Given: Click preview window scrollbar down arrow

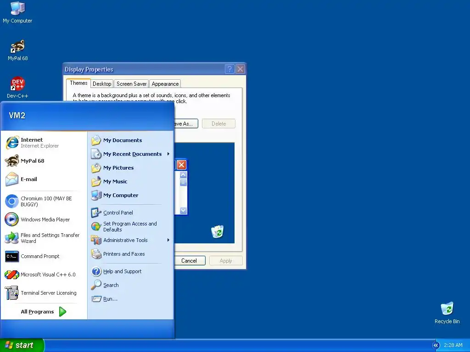Looking at the screenshot, I should tap(184, 211).
